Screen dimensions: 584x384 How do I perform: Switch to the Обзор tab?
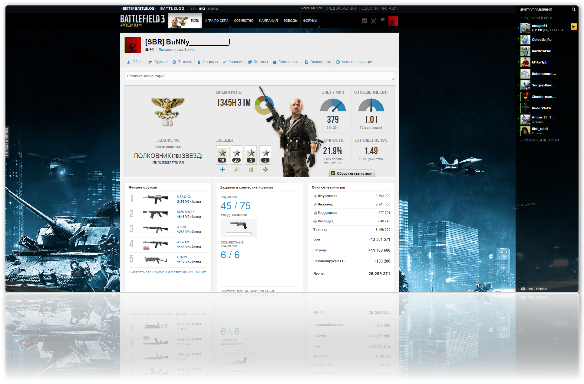[x=135, y=62]
